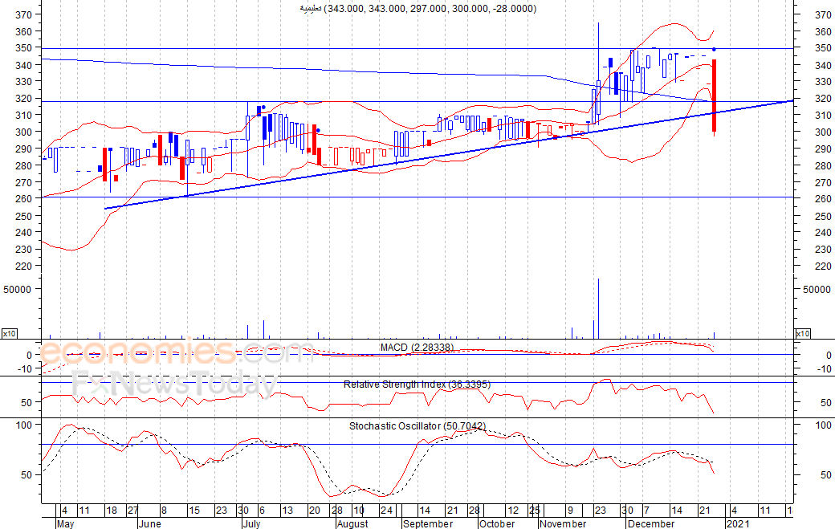Click the date tick 7 in December
This screenshot has height=529, width=835.
[x=646, y=511]
